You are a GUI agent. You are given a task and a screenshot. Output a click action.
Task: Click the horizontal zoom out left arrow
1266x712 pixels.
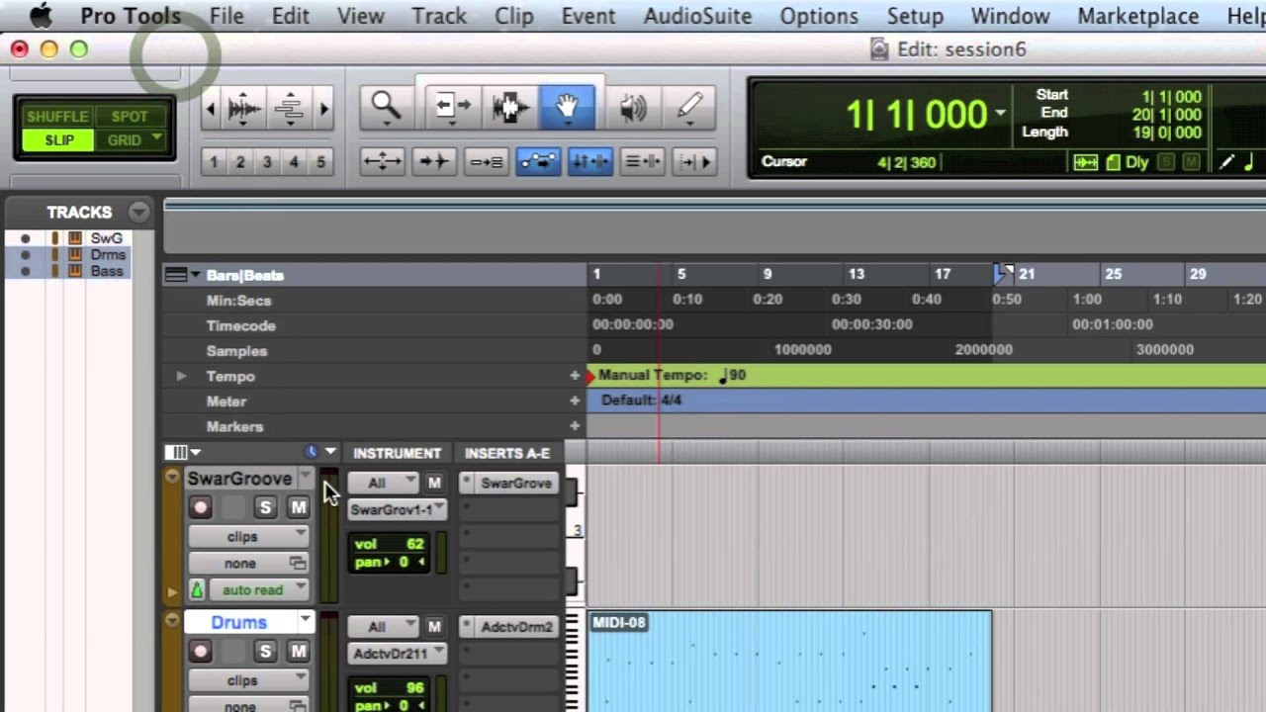210,108
